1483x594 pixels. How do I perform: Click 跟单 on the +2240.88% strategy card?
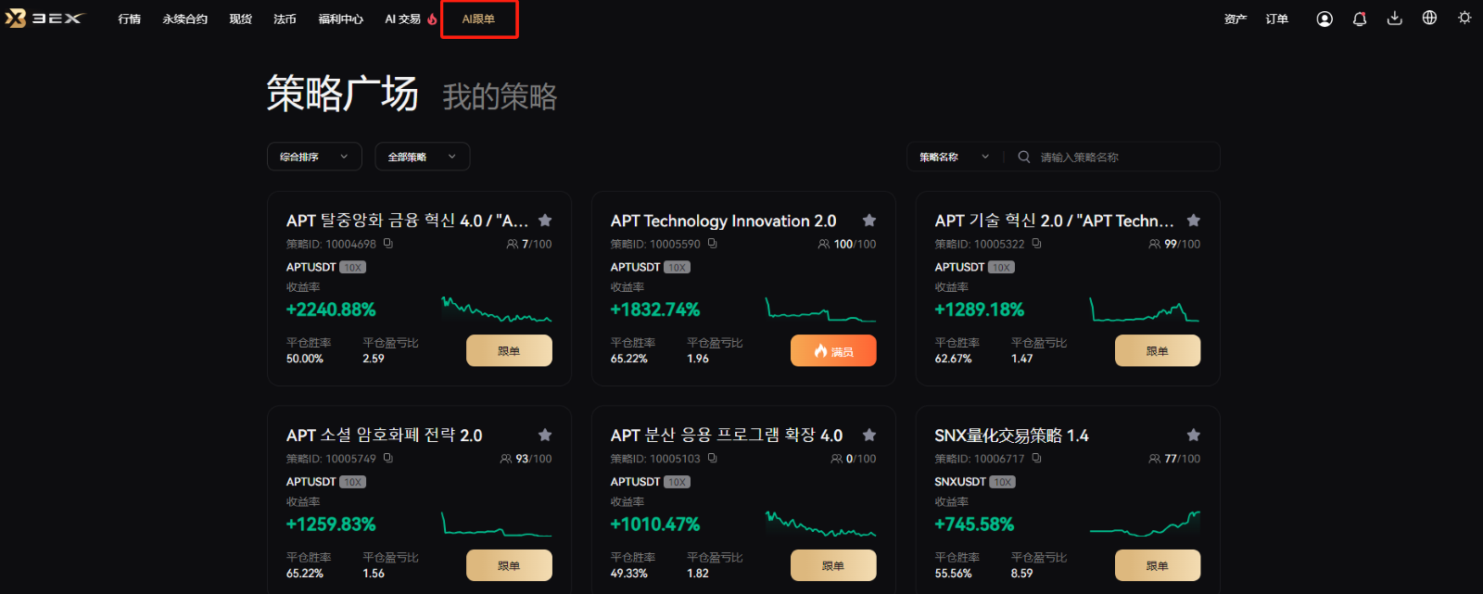[509, 350]
